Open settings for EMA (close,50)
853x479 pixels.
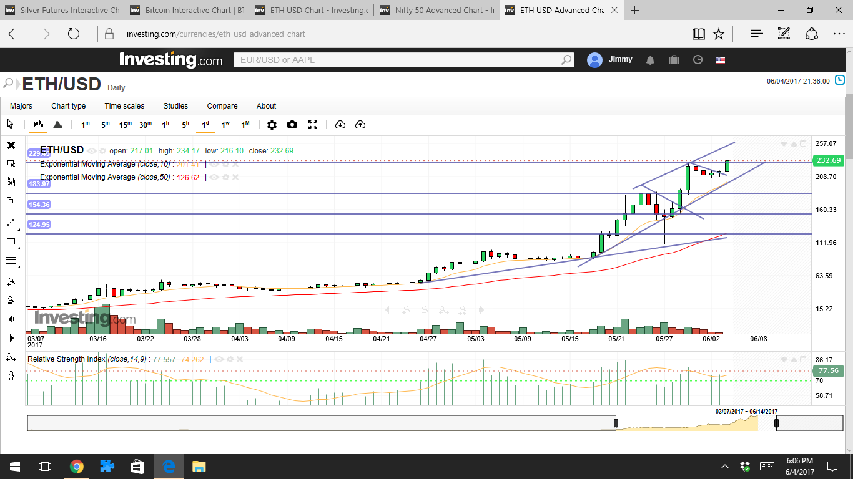(225, 177)
